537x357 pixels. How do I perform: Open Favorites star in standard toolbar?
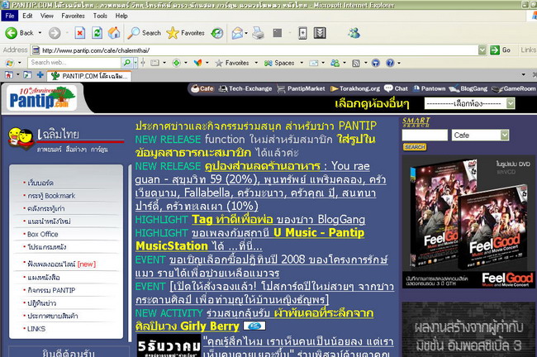(x=173, y=33)
